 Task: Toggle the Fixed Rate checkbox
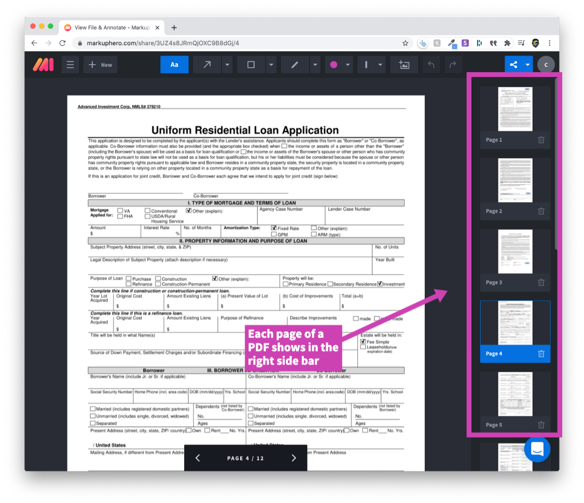[x=274, y=228]
